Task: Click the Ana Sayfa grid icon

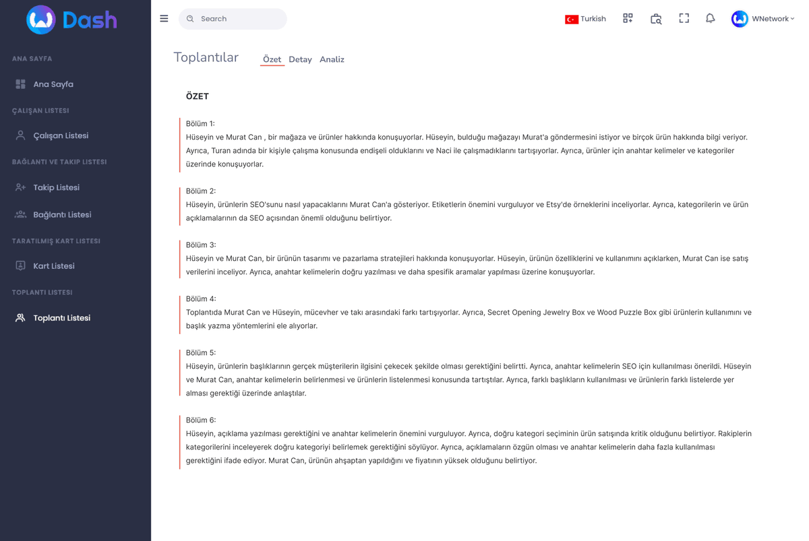Action: (x=20, y=84)
